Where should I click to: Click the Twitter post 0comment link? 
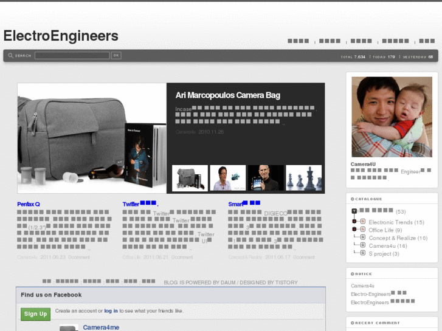coord(182,257)
